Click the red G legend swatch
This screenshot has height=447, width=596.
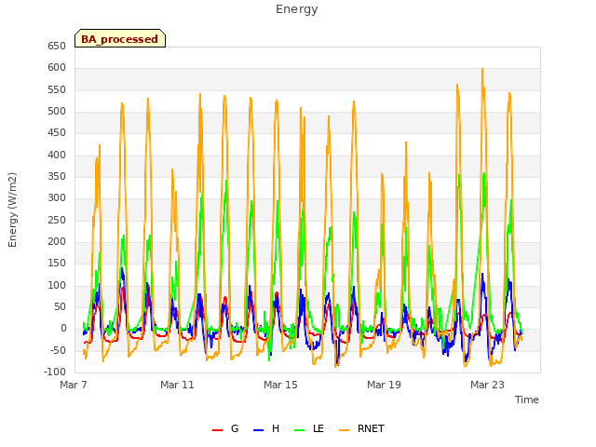217,430
